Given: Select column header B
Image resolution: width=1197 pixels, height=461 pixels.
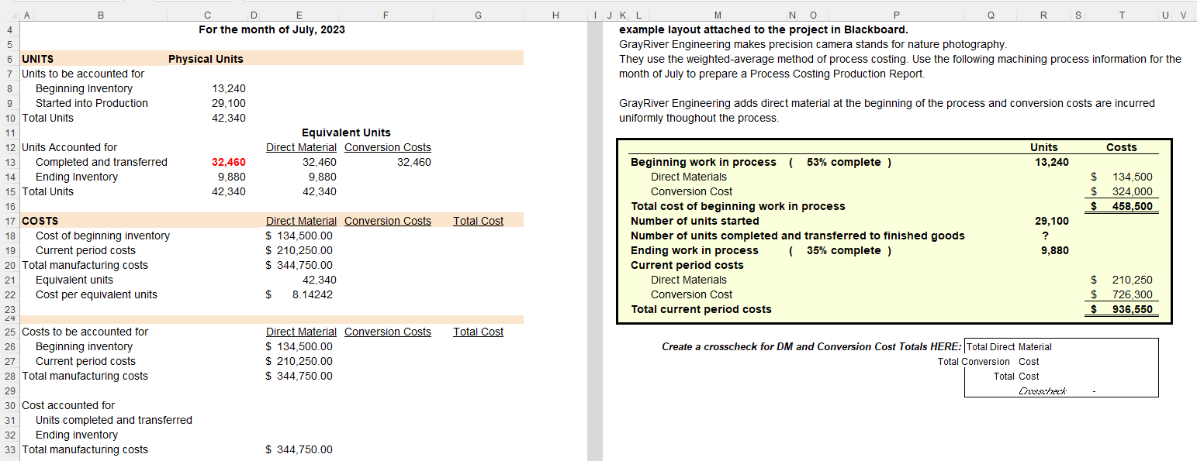Looking at the screenshot, I should pos(101,14).
